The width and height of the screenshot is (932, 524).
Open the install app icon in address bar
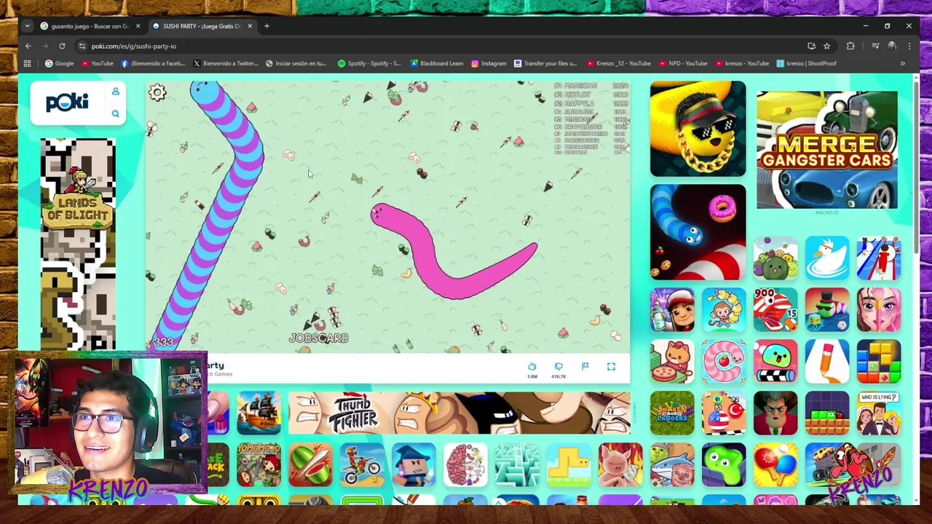[x=811, y=46]
